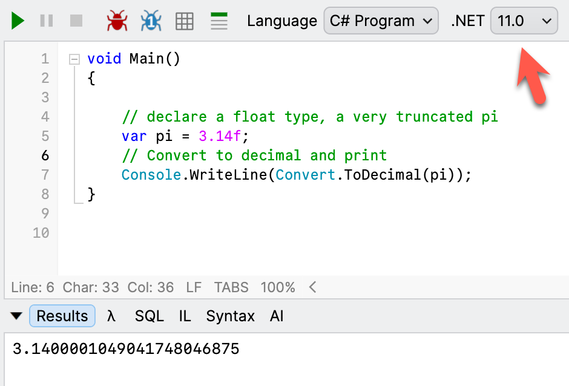Image resolution: width=569 pixels, height=386 pixels.
Task: Stop execution with the square stop button
Action: point(76,21)
